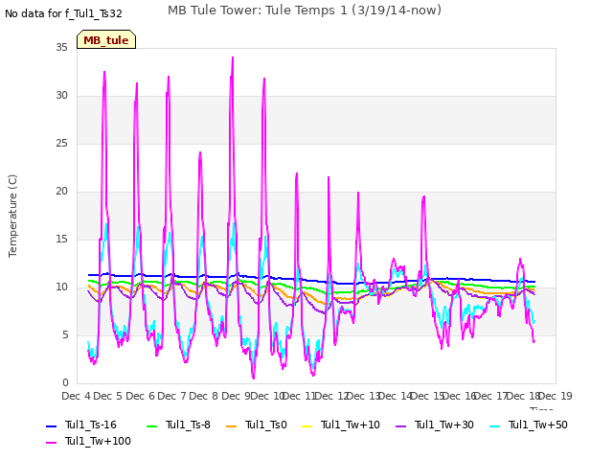Click the Dec 7 x-axis tick label
This screenshot has height=460, width=613.
pos(171,396)
